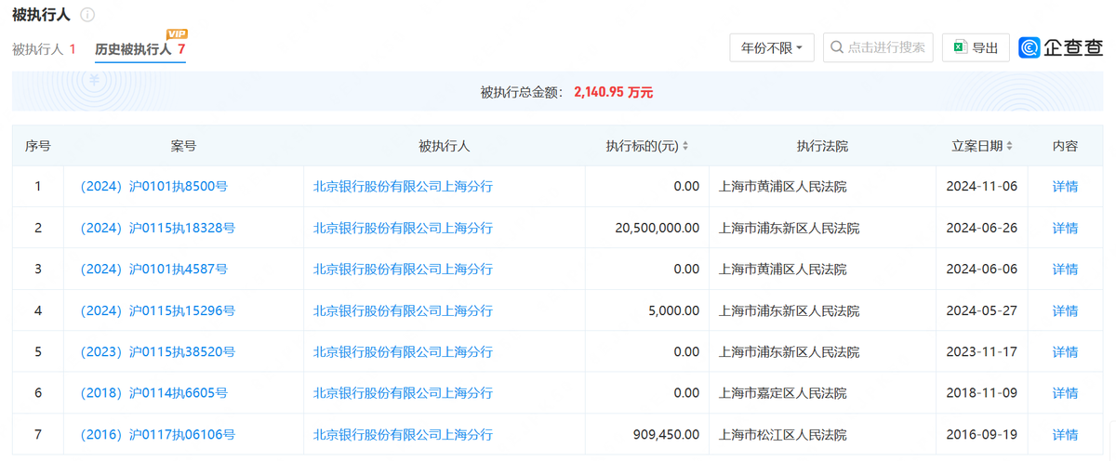The height and width of the screenshot is (461, 1116).
Task: Select the 历史被执行人 7 tab
Action: coord(140,49)
